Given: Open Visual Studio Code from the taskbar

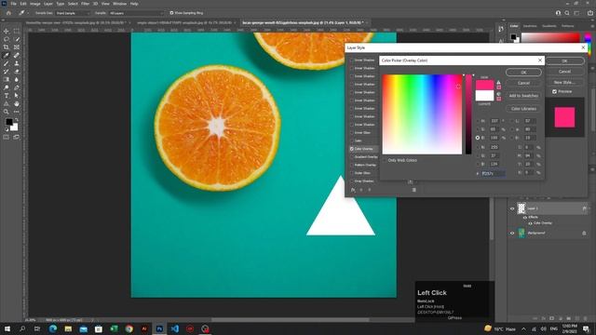Looking at the screenshot, I should coord(174,328).
